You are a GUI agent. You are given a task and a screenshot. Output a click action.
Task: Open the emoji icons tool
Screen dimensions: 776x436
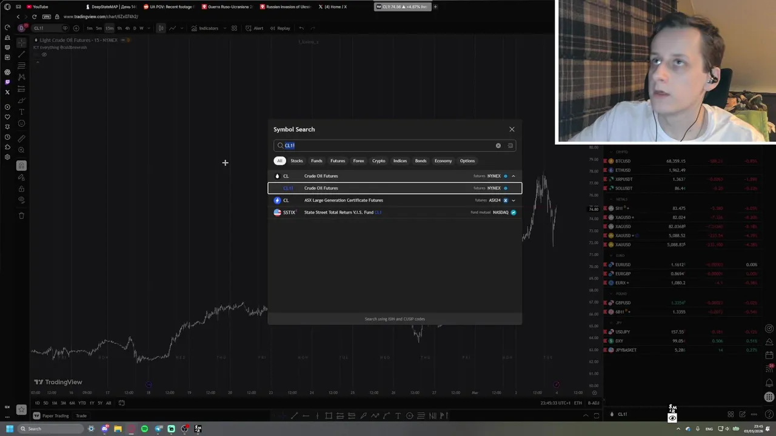pos(21,124)
